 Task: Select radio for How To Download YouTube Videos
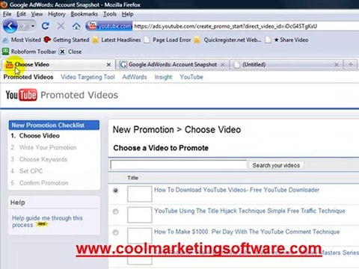(x=115, y=191)
